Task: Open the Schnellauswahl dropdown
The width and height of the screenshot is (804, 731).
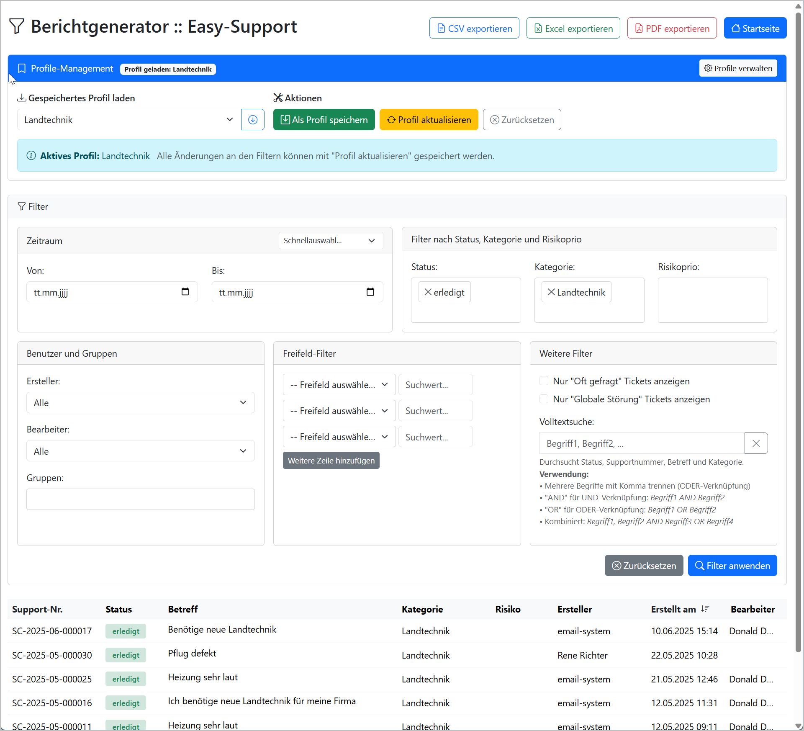Action: [x=330, y=241]
